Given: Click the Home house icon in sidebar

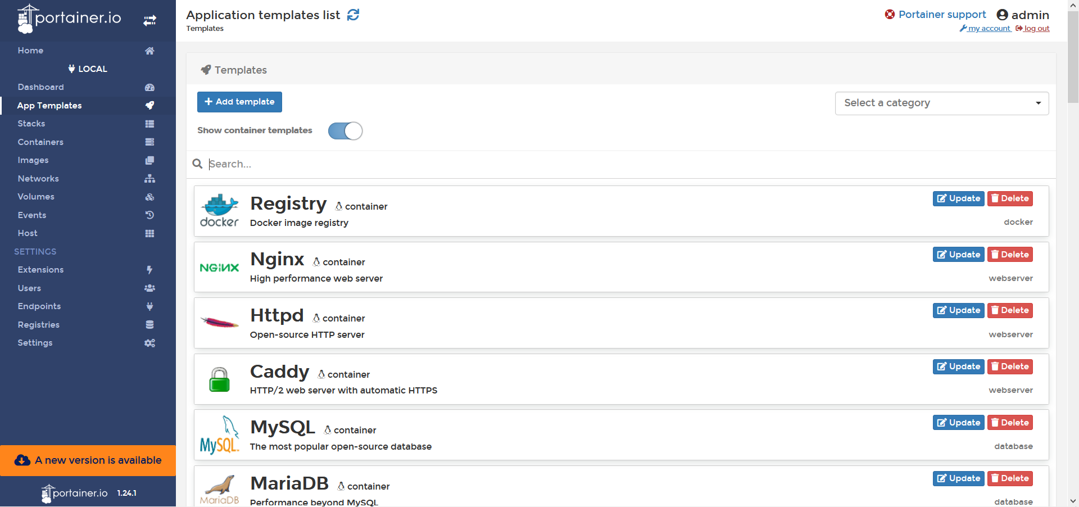Looking at the screenshot, I should (149, 51).
